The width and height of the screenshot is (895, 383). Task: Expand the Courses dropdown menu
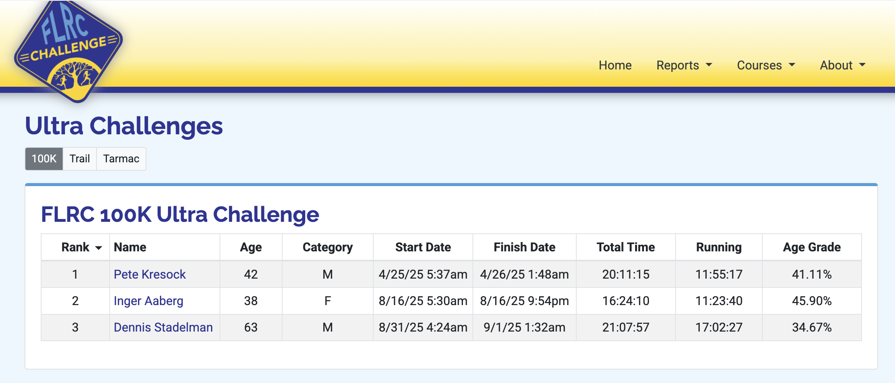coord(765,65)
